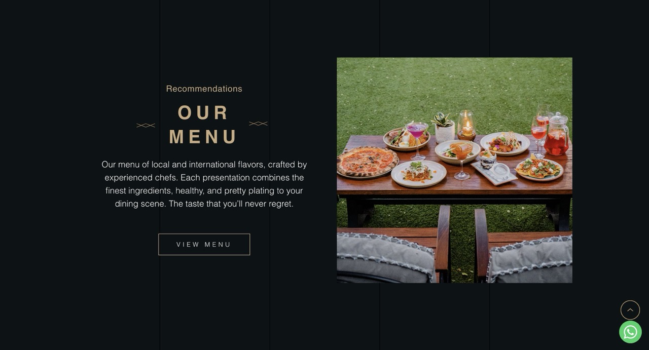The height and width of the screenshot is (350, 649).
Task: Click the word MENU in heading
Action: click(x=204, y=137)
